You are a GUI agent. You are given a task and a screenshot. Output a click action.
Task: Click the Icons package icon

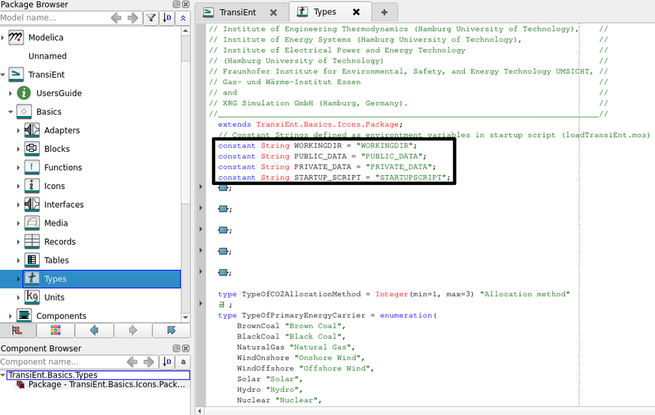click(32, 186)
